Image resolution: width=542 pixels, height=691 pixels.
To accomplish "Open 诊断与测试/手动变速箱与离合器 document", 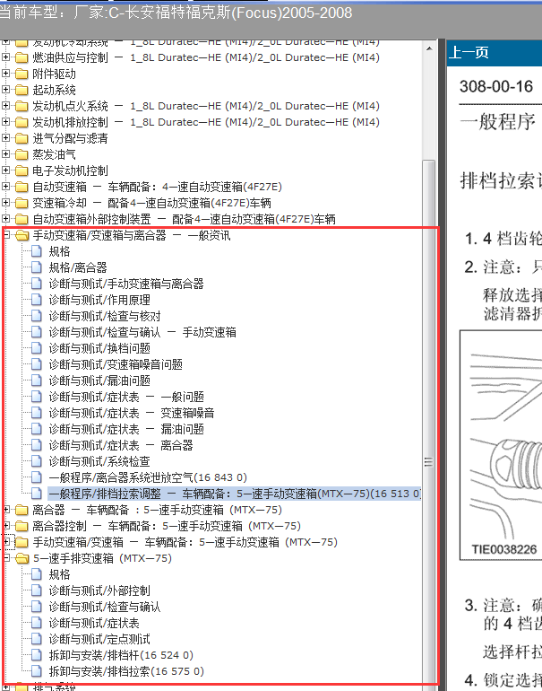I will coord(126,284).
